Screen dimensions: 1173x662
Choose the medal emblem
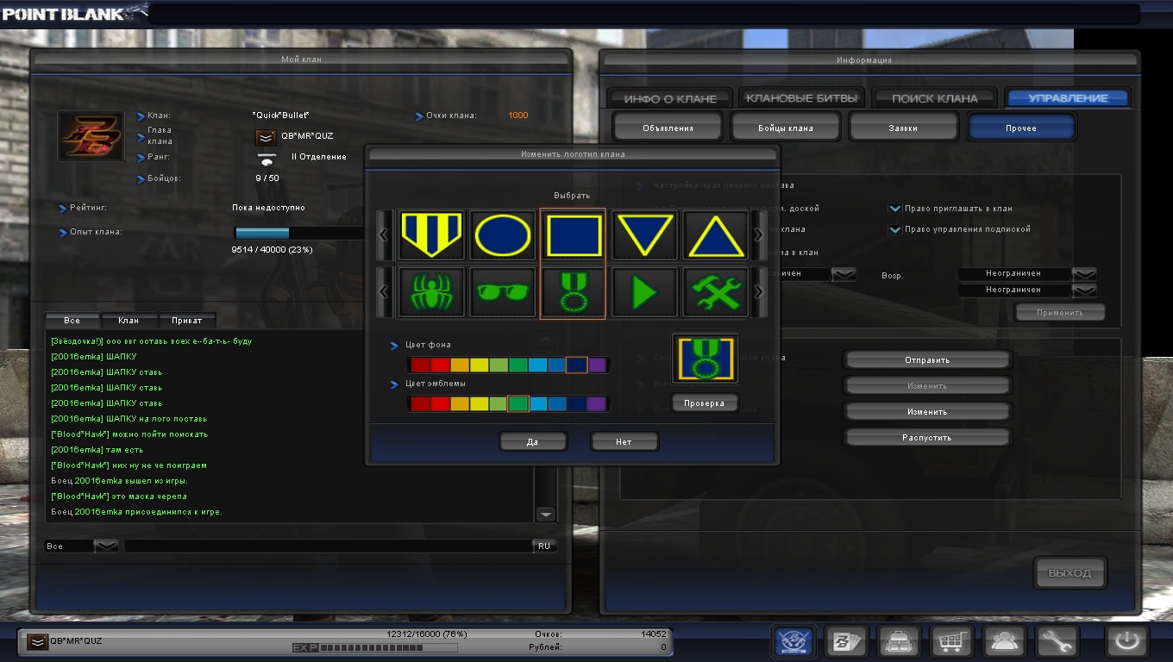573,293
